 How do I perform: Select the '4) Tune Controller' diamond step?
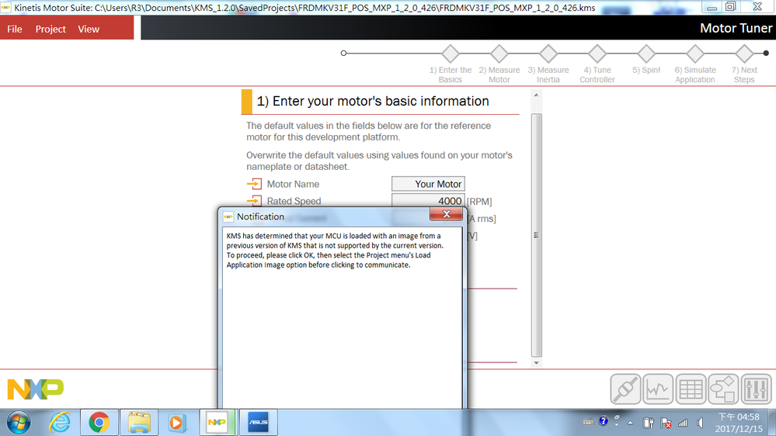click(x=597, y=54)
